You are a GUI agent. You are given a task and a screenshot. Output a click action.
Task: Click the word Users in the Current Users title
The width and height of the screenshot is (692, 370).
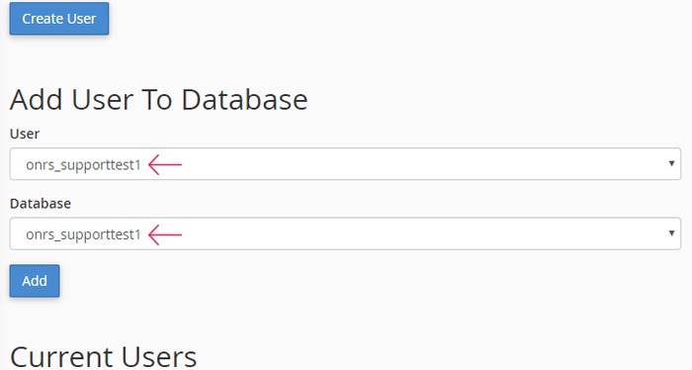(159, 357)
